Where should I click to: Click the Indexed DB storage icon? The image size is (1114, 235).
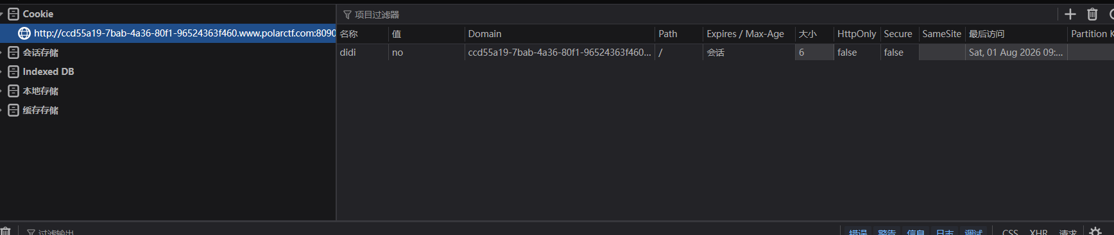pyautogui.click(x=13, y=72)
